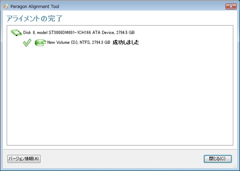240x171 pixels.
Task: Click the NTFS file system label
Action: (85, 42)
